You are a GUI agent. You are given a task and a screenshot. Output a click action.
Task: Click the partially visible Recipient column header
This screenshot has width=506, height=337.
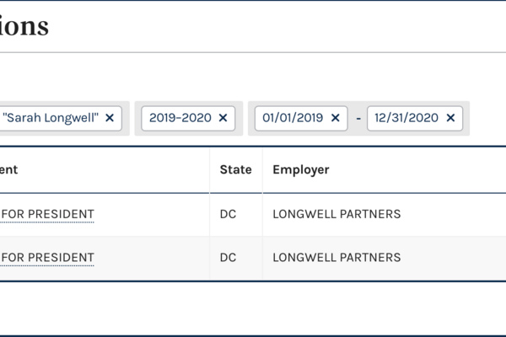coord(9,169)
